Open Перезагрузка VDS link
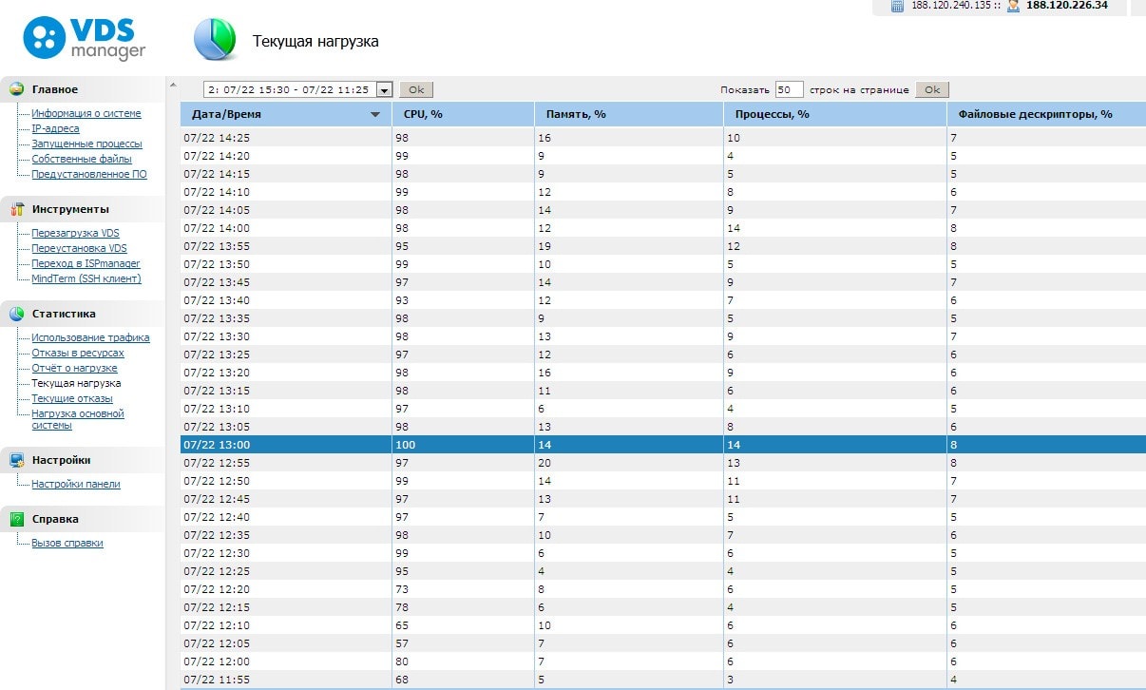 pyautogui.click(x=75, y=233)
